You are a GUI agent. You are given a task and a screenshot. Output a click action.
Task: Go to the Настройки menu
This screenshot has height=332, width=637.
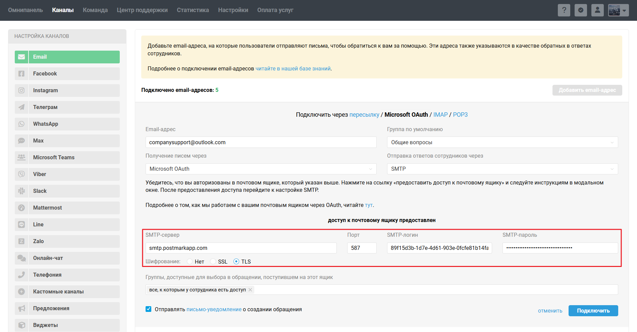233,10
